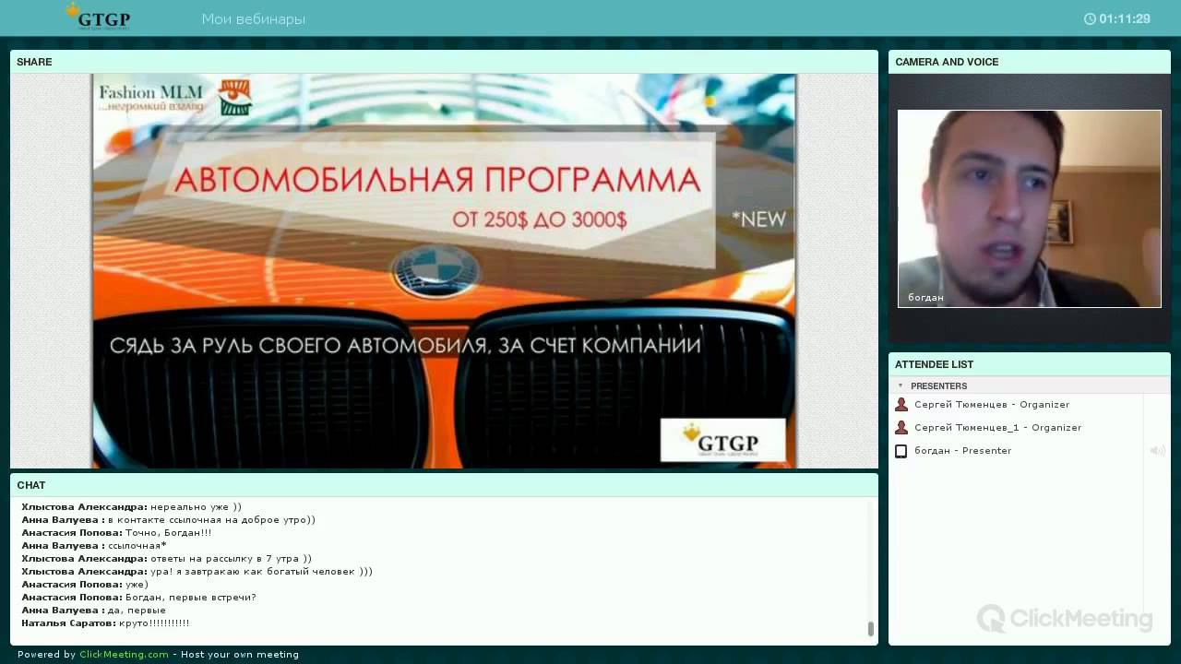Click the CHAT panel header
Image resolution: width=1181 pixels, height=664 pixels.
click(x=444, y=485)
